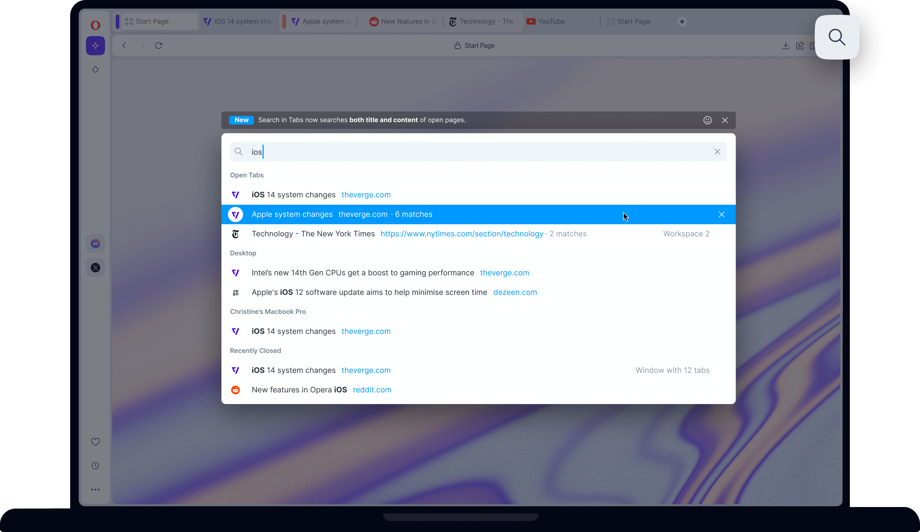This screenshot has width=920, height=532.
Task: Dismiss the highlighted Apple system changes result
Action: coord(721,214)
